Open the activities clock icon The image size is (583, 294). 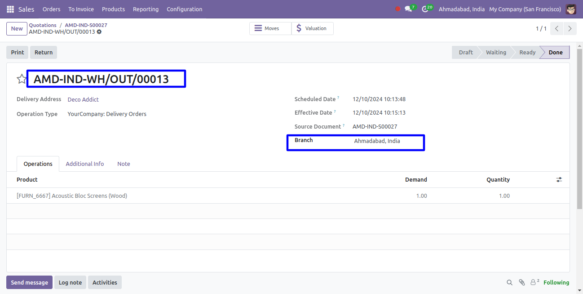pos(425,9)
